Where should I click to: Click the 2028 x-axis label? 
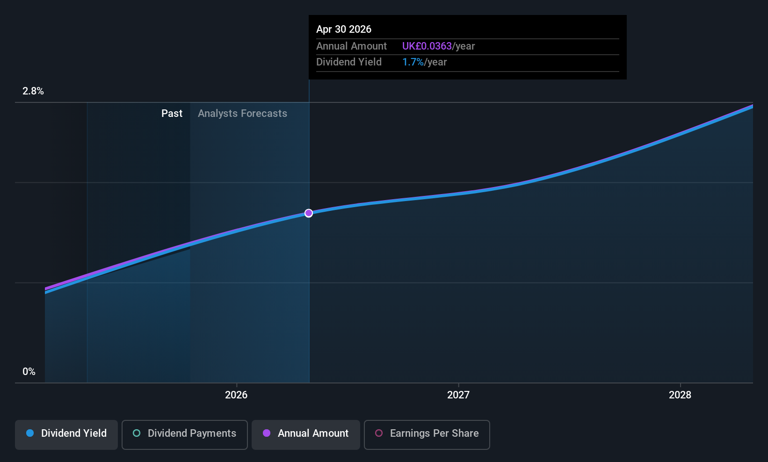point(680,395)
